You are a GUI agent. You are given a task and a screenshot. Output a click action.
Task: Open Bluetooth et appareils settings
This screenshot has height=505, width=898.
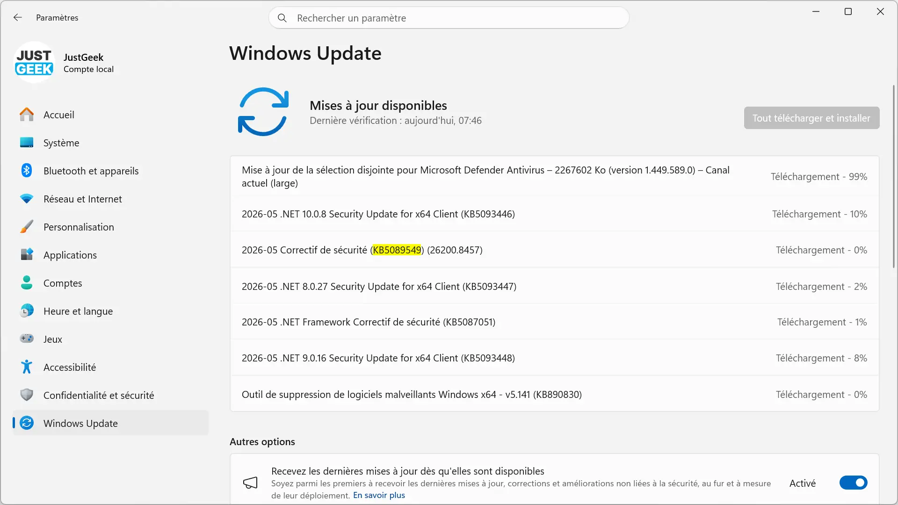111,171
